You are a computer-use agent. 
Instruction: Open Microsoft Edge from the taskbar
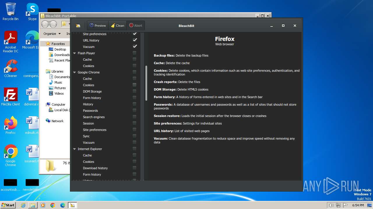coord(63,205)
